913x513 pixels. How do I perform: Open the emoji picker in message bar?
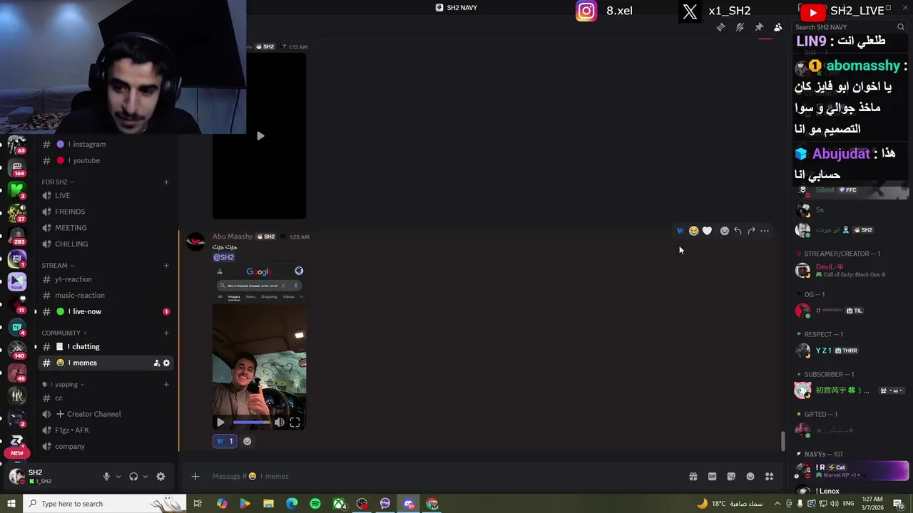pos(750,476)
